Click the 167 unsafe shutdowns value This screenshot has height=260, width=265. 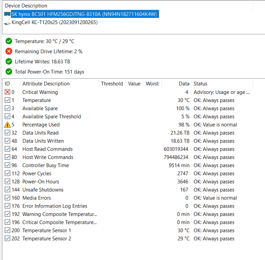click(x=184, y=190)
